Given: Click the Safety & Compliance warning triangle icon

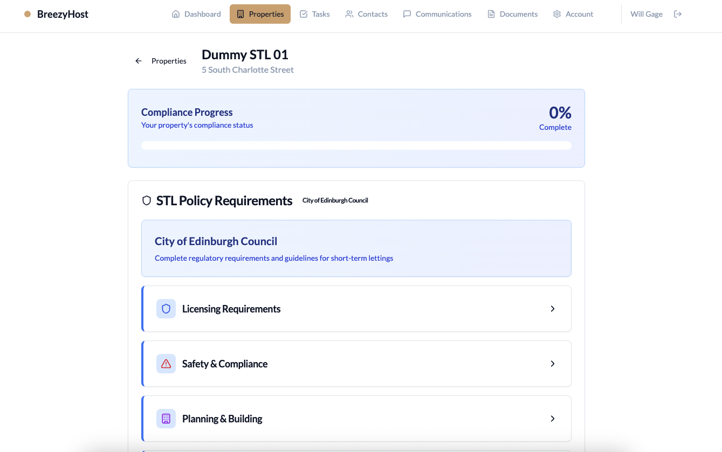Looking at the screenshot, I should click(166, 364).
